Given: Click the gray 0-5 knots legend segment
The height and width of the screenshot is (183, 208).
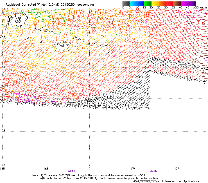Looking at the screenshot, I should 126,3.
